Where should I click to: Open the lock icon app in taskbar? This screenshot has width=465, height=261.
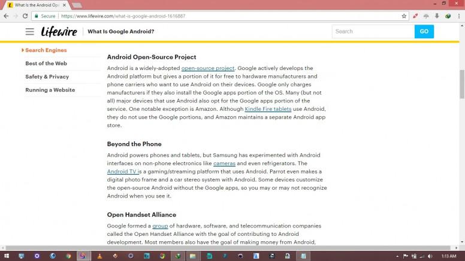click(287, 256)
